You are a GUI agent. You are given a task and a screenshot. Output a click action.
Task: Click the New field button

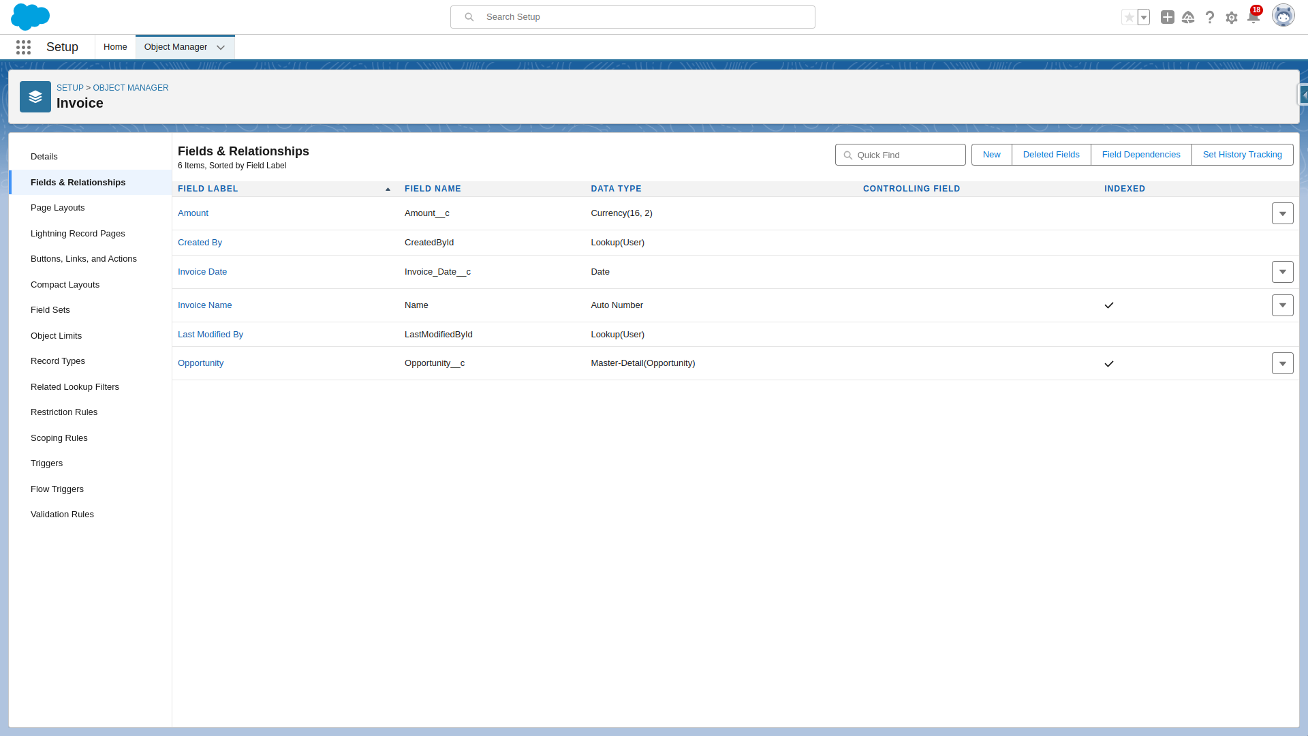pos(991,155)
